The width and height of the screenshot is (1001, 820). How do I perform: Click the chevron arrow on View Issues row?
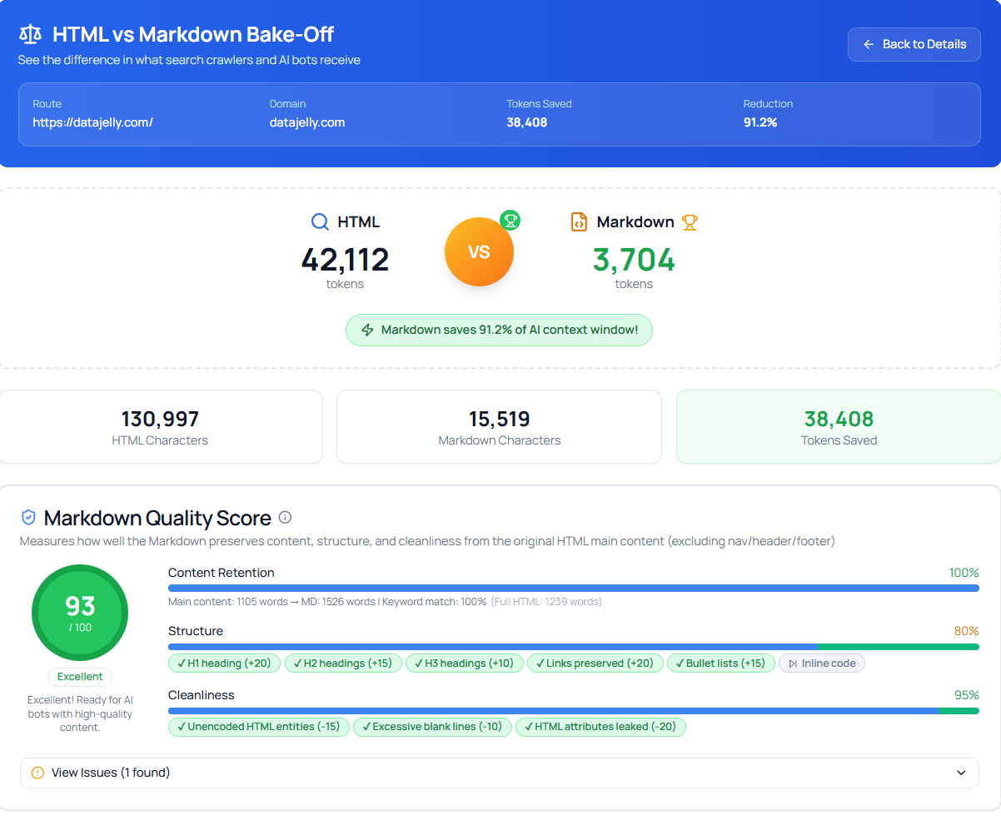pos(962,773)
